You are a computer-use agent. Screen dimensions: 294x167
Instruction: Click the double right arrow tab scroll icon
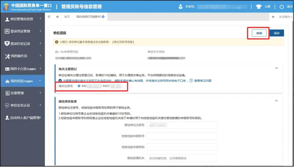[x=273, y=17]
